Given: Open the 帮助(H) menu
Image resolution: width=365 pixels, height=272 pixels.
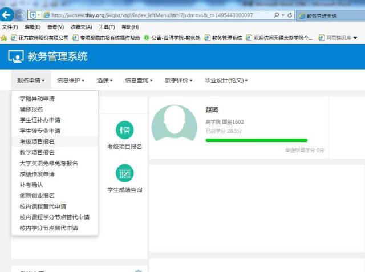Looking at the screenshot, I should pos(130,27).
